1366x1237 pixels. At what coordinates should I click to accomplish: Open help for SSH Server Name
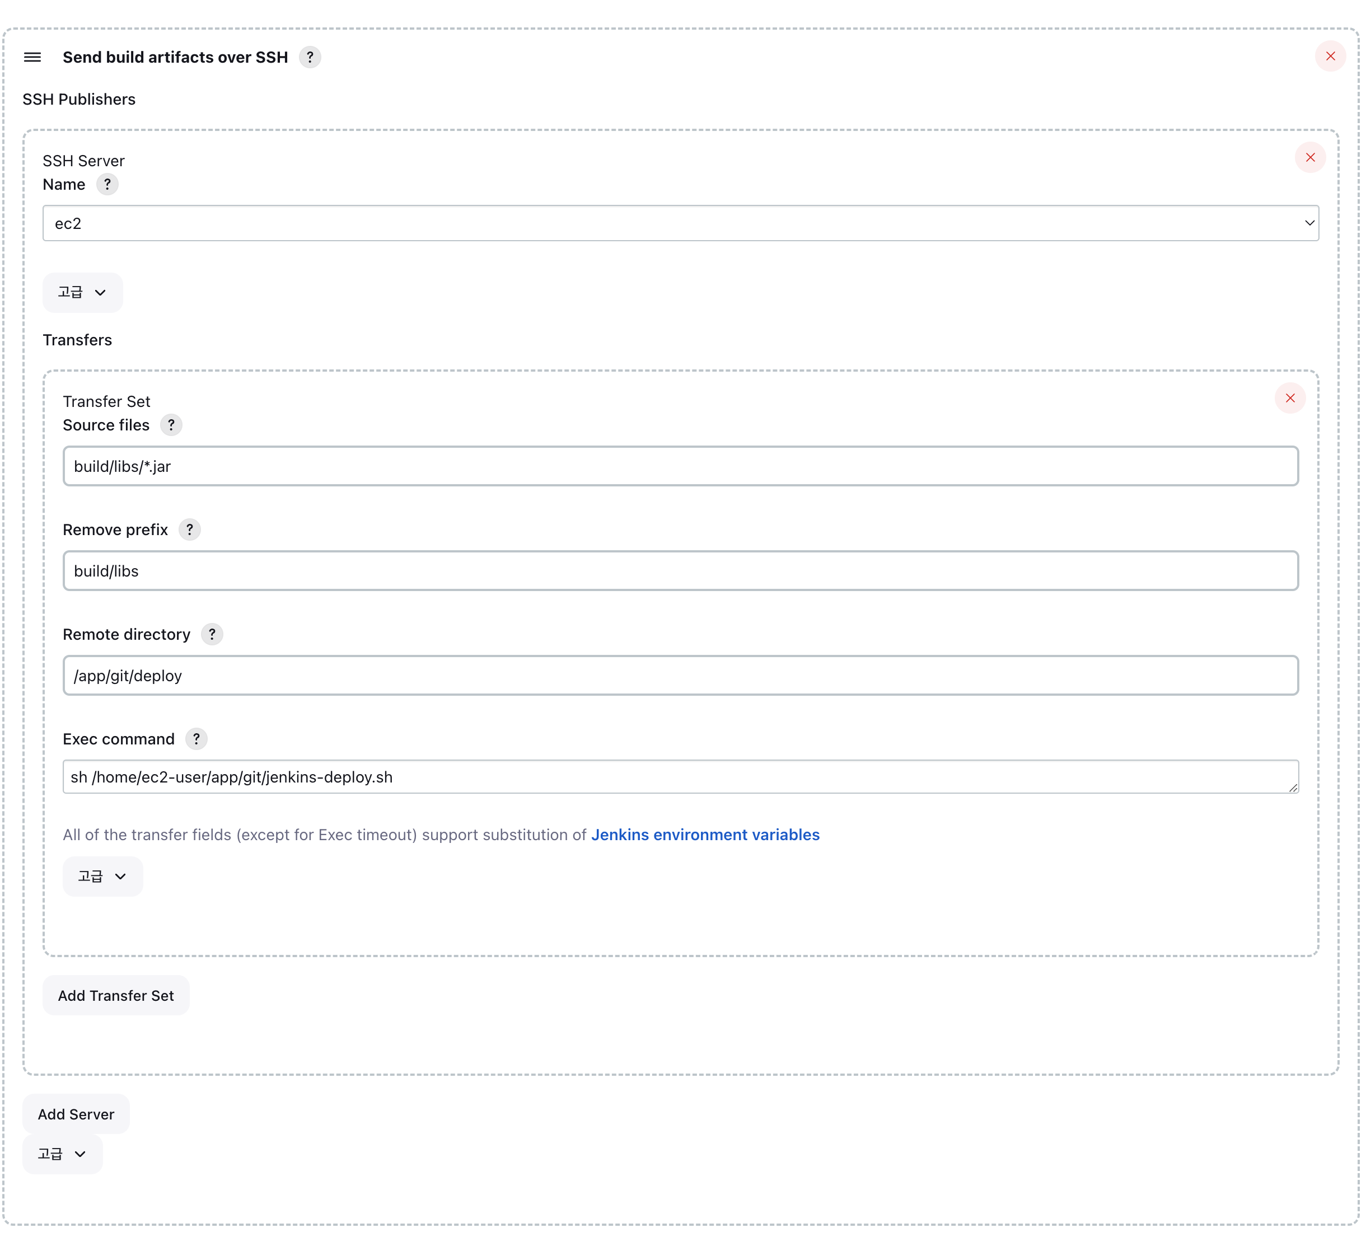click(107, 184)
